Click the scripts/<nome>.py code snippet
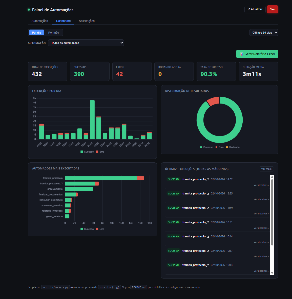This screenshot has height=299, width=292. pos(55,287)
